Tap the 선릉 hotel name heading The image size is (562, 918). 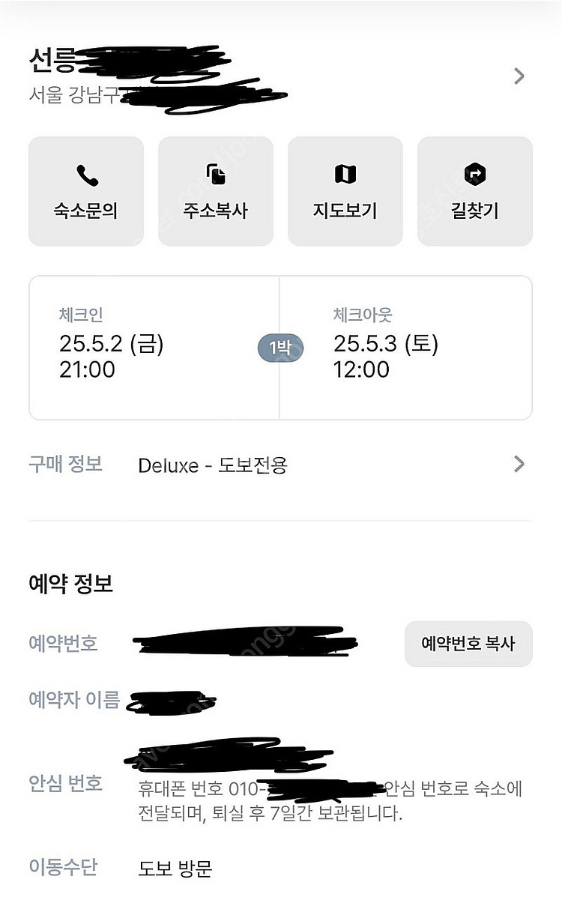(53, 61)
